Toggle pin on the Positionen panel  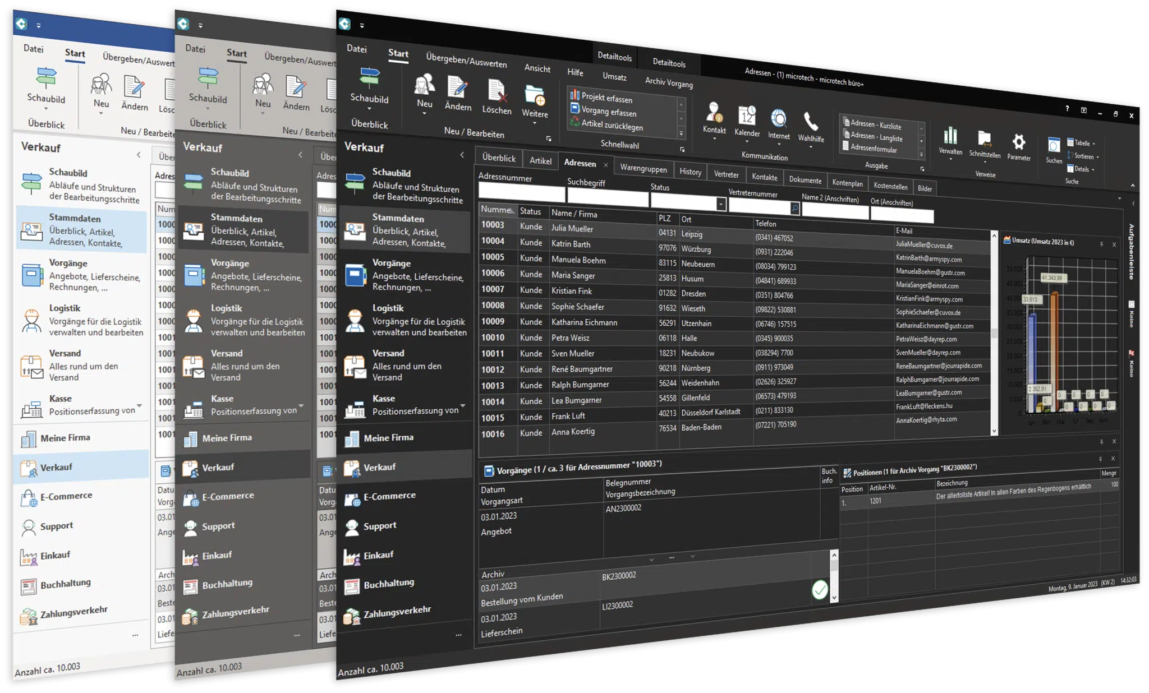(x=1100, y=459)
